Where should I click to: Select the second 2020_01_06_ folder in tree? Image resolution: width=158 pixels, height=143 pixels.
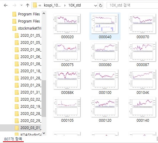pos(28,57)
